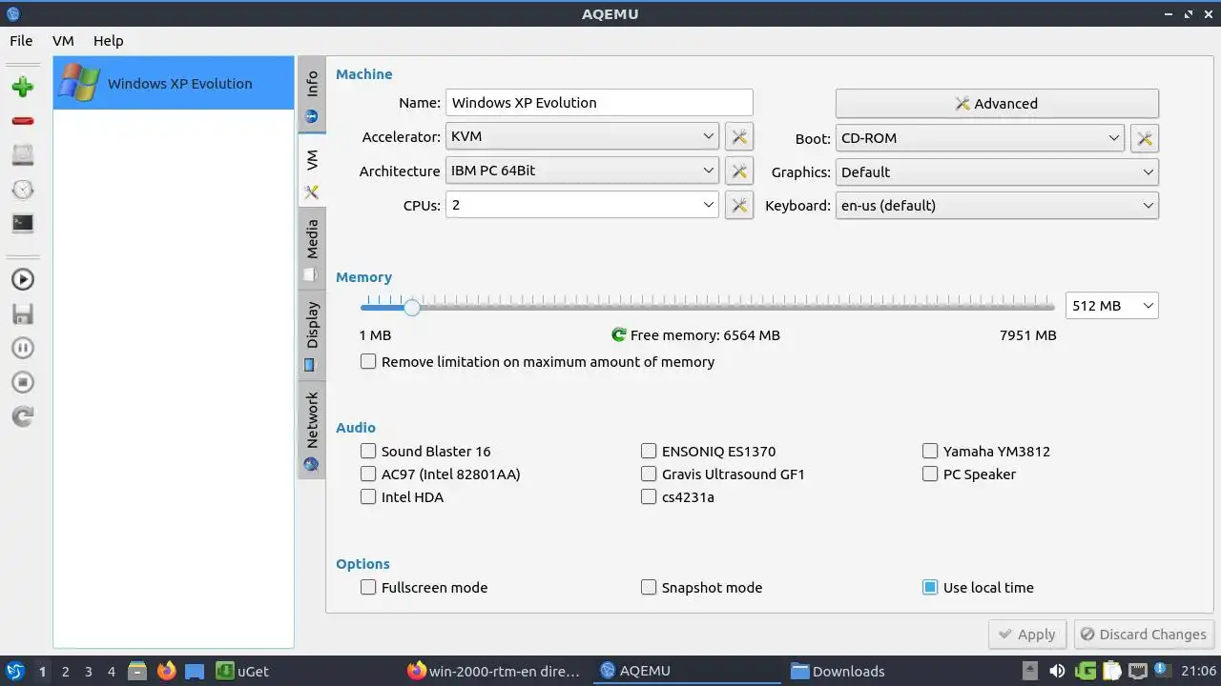Switch to the Display tab

(x=311, y=334)
